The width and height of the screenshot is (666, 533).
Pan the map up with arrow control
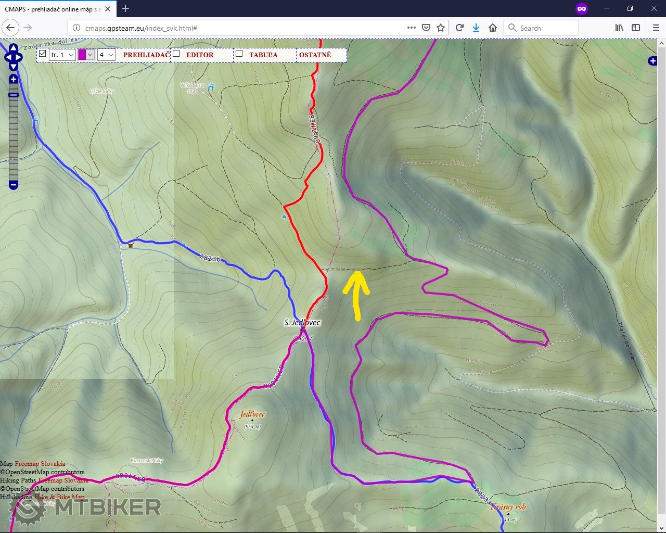tap(14, 47)
